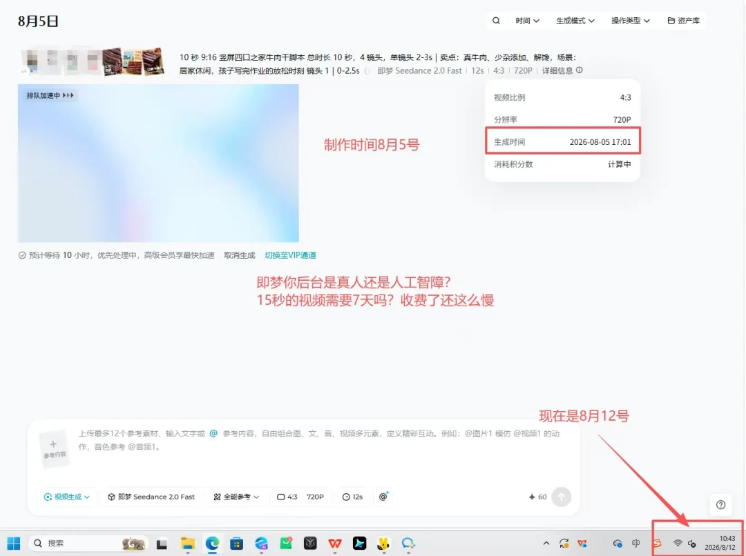The height and width of the screenshot is (556, 746).
Task: Open the 时间 filter dropdown
Action: (527, 21)
